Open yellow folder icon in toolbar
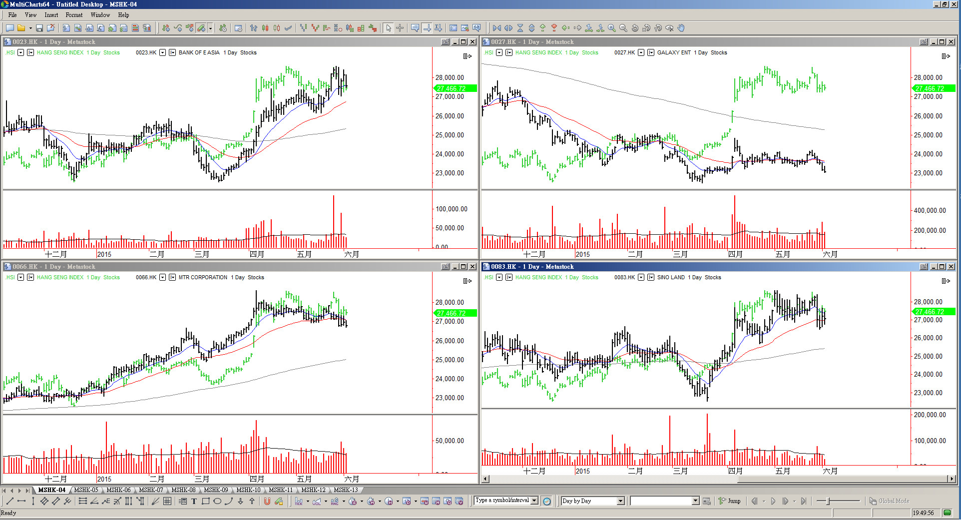Viewport: 961px width, 528px height. click(x=21, y=28)
